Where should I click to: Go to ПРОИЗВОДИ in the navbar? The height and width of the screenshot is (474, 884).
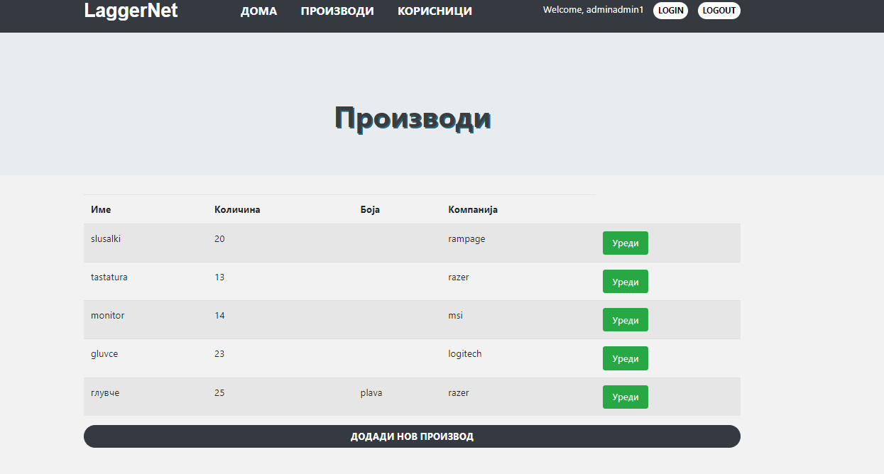[337, 11]
